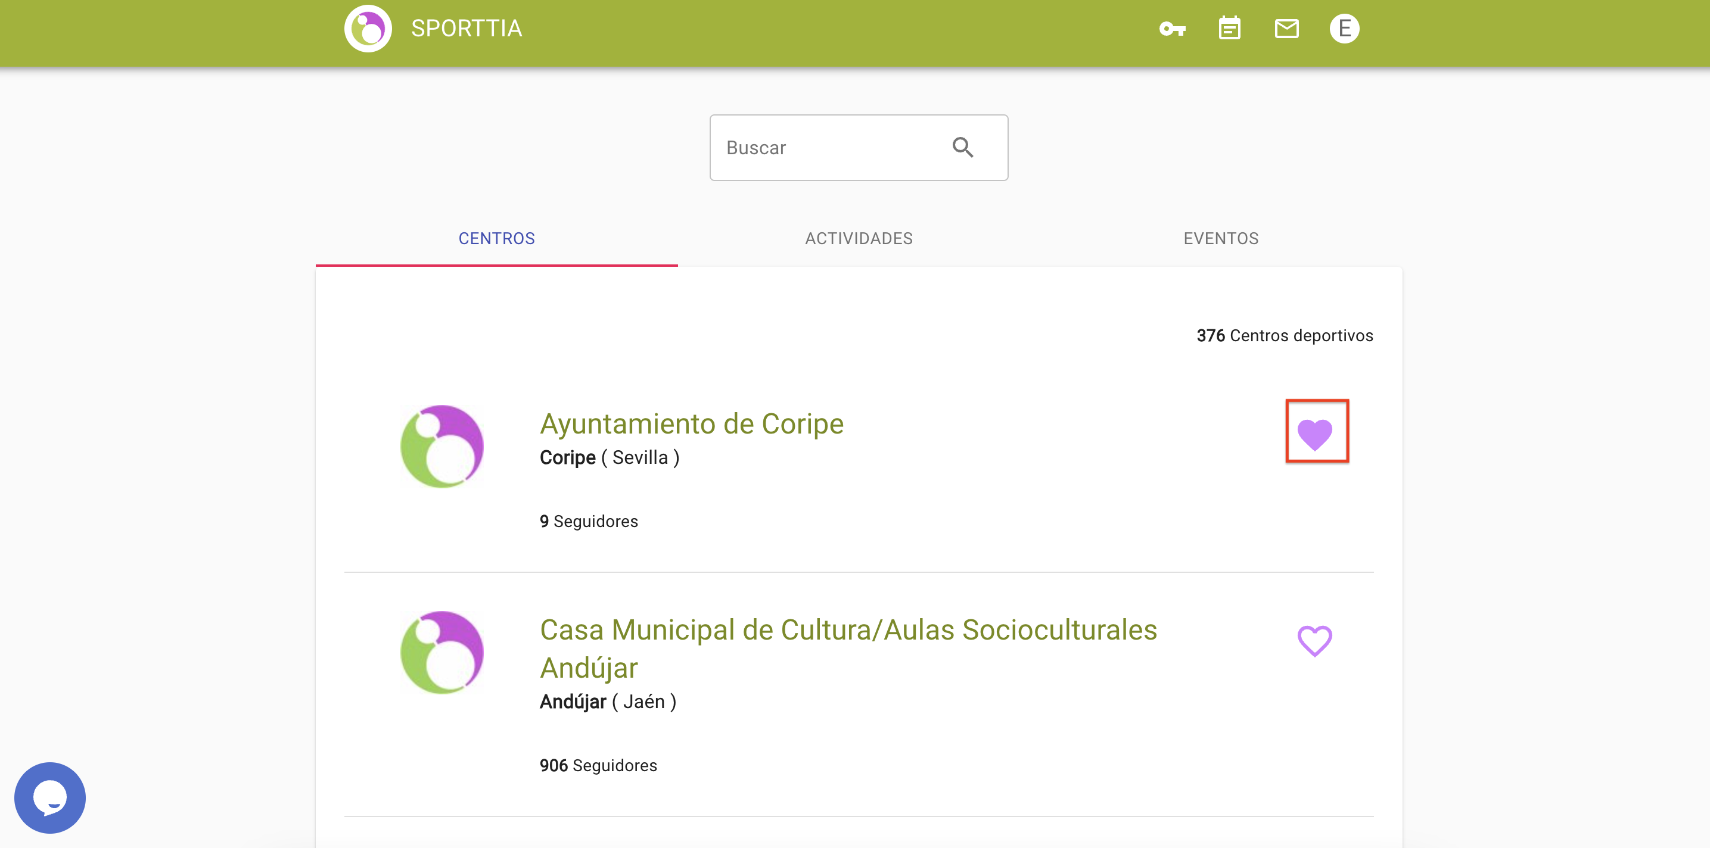
Task: Click the magnifying glass search icon
Action: 962,147
